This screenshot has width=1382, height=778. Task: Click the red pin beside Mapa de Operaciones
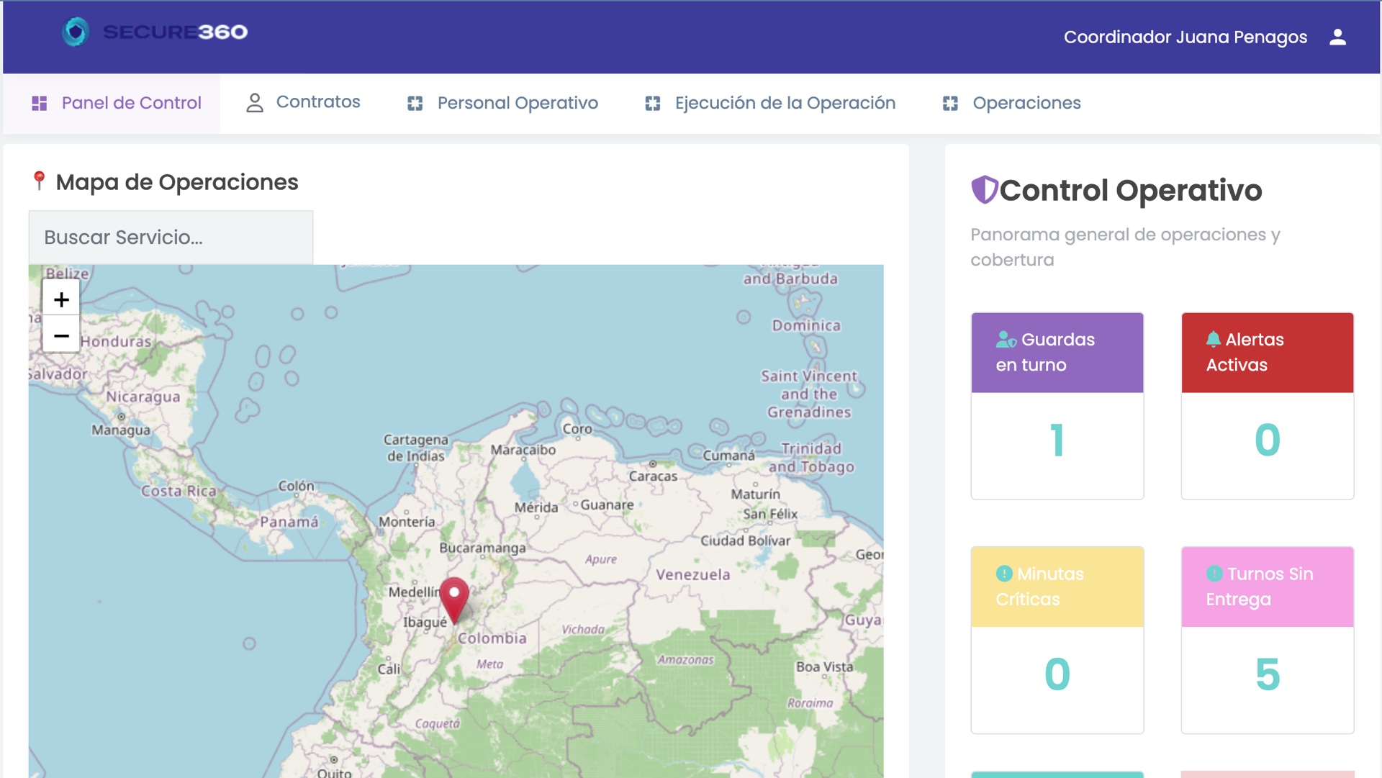[40, 181]
